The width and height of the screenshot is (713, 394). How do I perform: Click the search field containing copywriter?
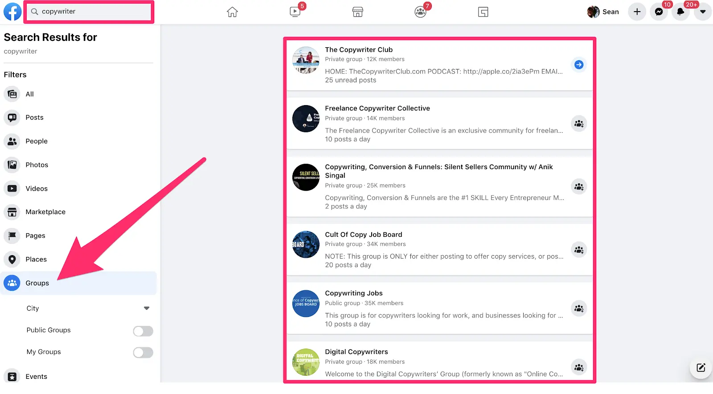[90, 12]
